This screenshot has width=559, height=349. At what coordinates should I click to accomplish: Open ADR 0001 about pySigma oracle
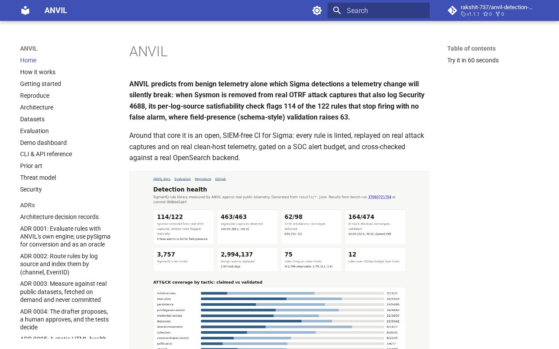(65, 236)
